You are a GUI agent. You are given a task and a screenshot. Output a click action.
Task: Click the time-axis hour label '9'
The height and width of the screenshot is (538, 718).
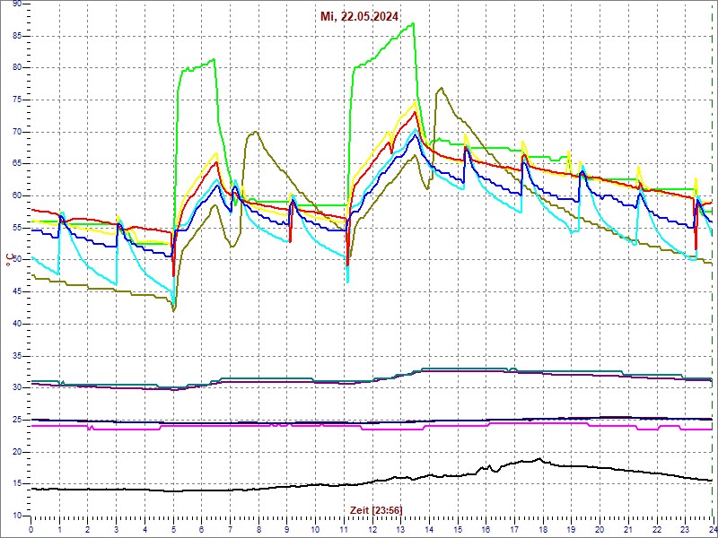click(x=286, y=529)
